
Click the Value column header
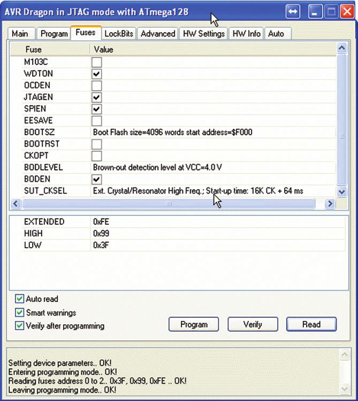tap(213, 49)
